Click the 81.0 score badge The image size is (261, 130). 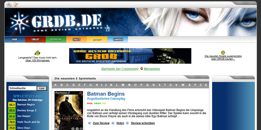tap(12, 116)
